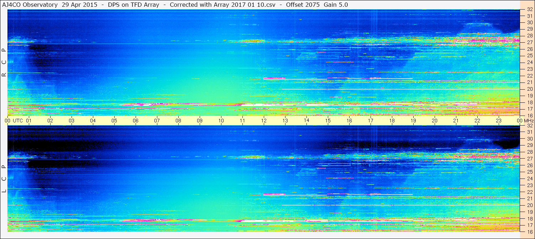Click 'Corrected with Array 2017 01 10.csv' text
The image size is (535, 239).
coord(223,5)
